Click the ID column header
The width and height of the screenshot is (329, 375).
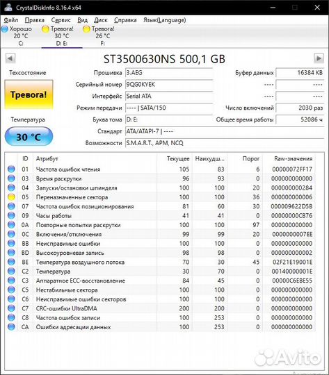pos(25,158)
